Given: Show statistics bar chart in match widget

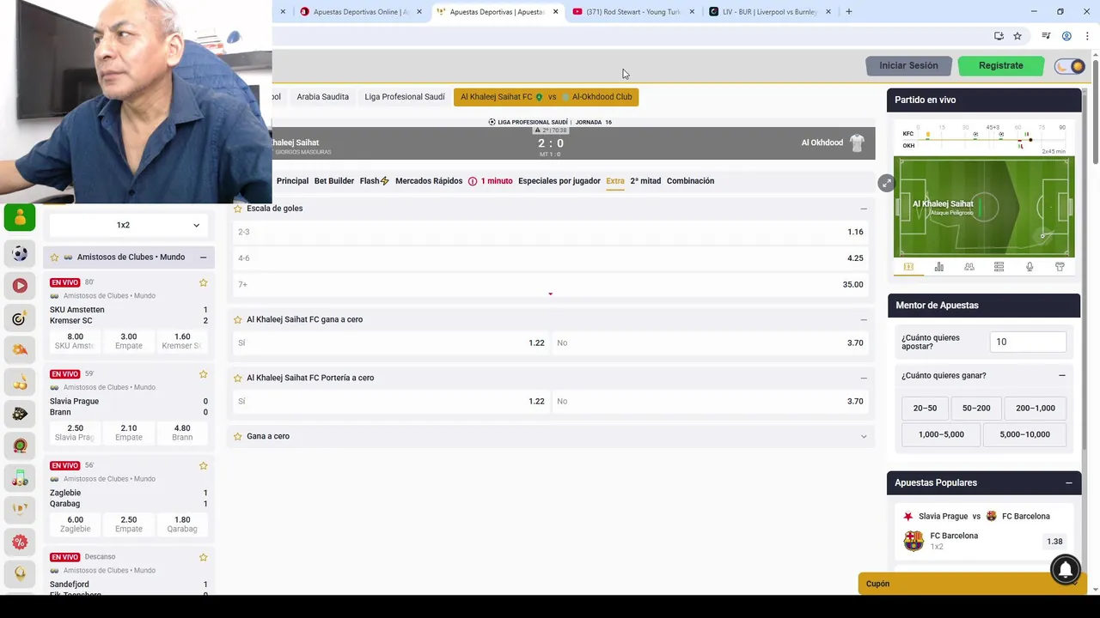Looking at the screenshot, I should point(938,267).
